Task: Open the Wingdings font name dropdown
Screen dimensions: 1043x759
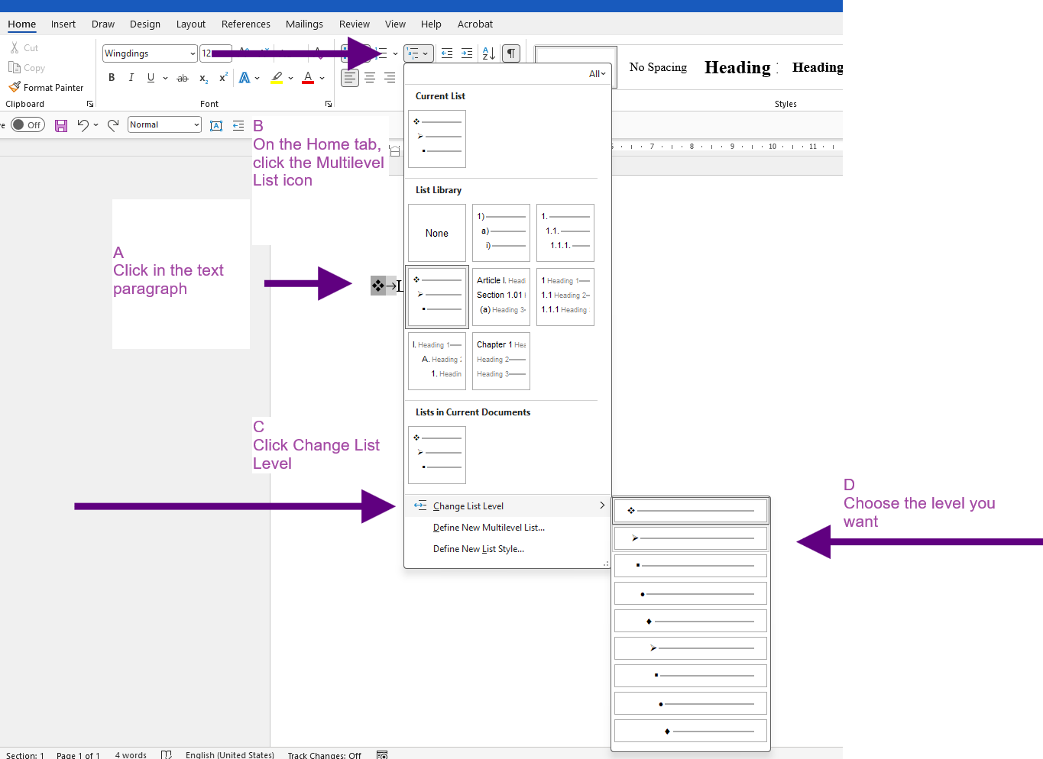Action: coord(193,53)
